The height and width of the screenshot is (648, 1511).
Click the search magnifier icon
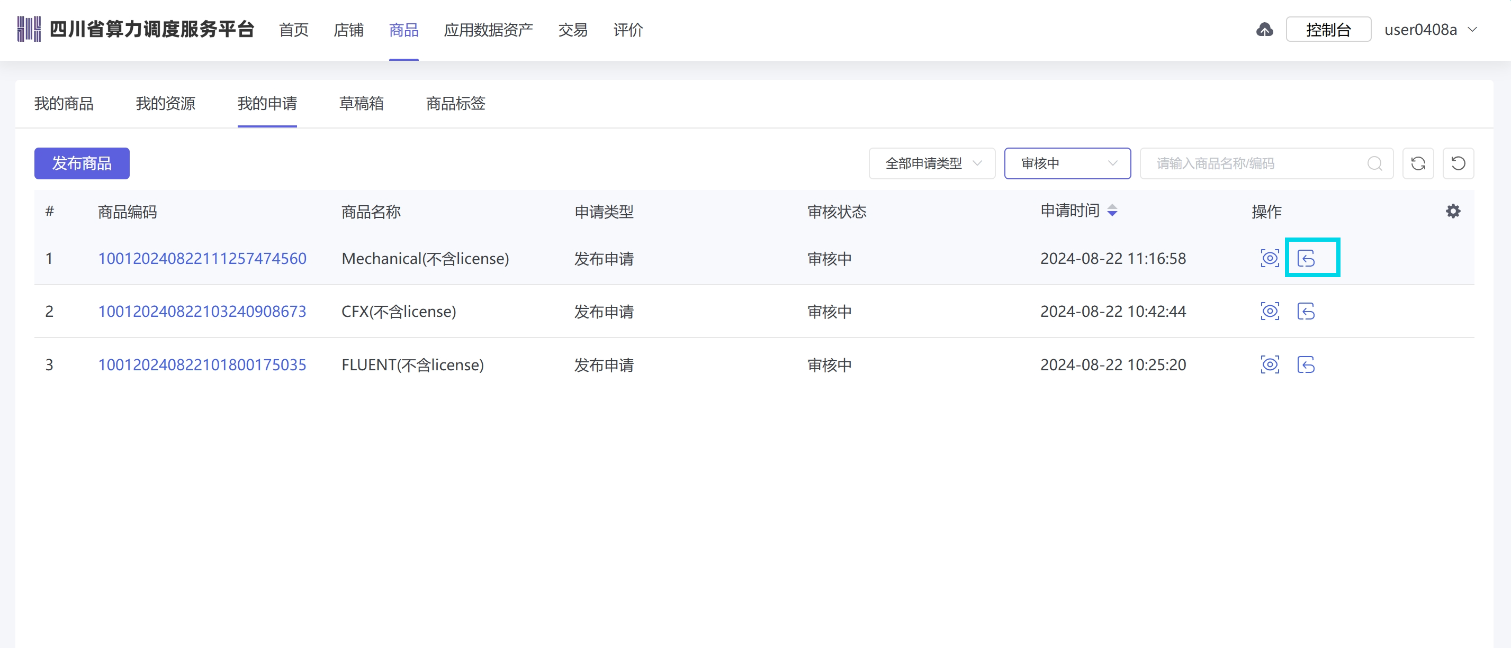[x=1375, y=163]
